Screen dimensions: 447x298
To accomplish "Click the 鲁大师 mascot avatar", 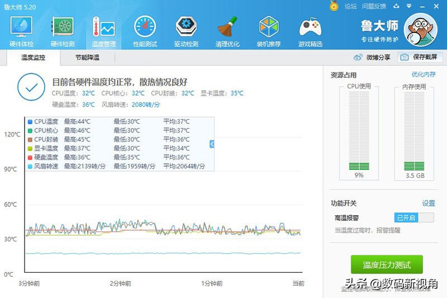I will pos(421,30).
